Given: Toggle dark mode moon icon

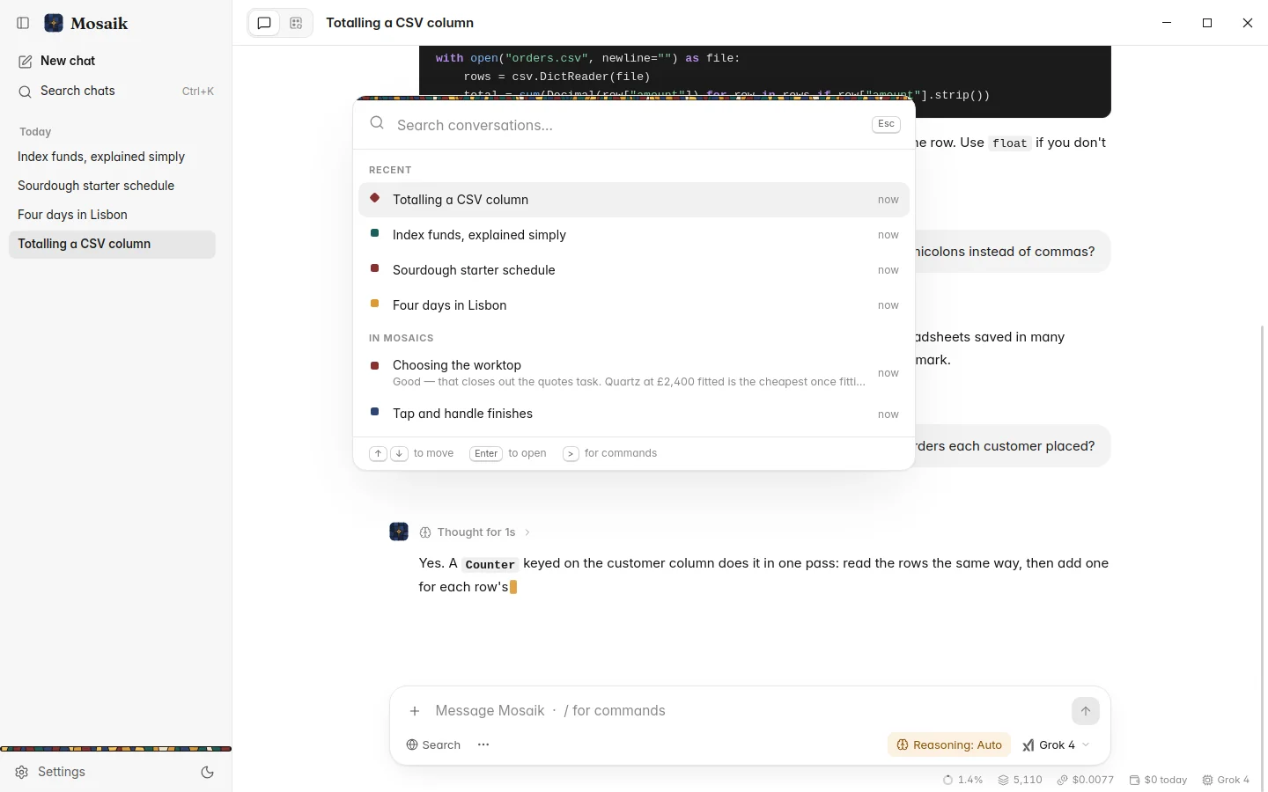Looking at the screenshot, I should [x=208, y=773].
